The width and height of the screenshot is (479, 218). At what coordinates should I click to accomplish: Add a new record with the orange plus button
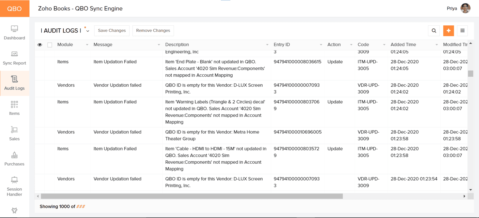click(x=448, y=30)
